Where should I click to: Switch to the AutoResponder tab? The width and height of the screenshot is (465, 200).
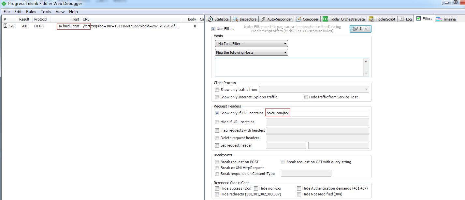pyautogui.click(x=276, y=19)
